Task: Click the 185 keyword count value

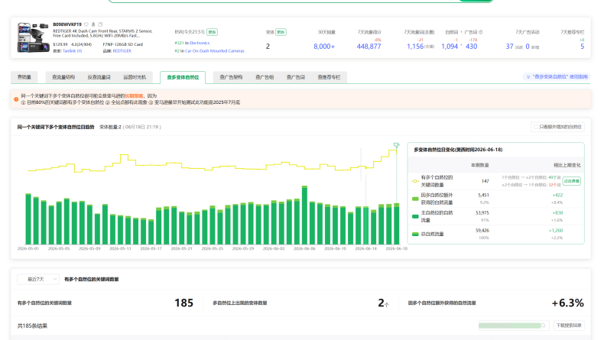Action: (x=183, y=303)
